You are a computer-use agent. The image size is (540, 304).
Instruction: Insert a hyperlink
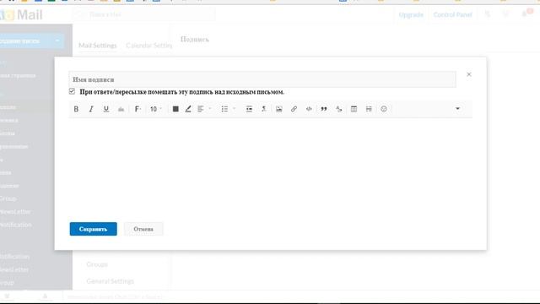pyautogui.click(x=294, y=109)
